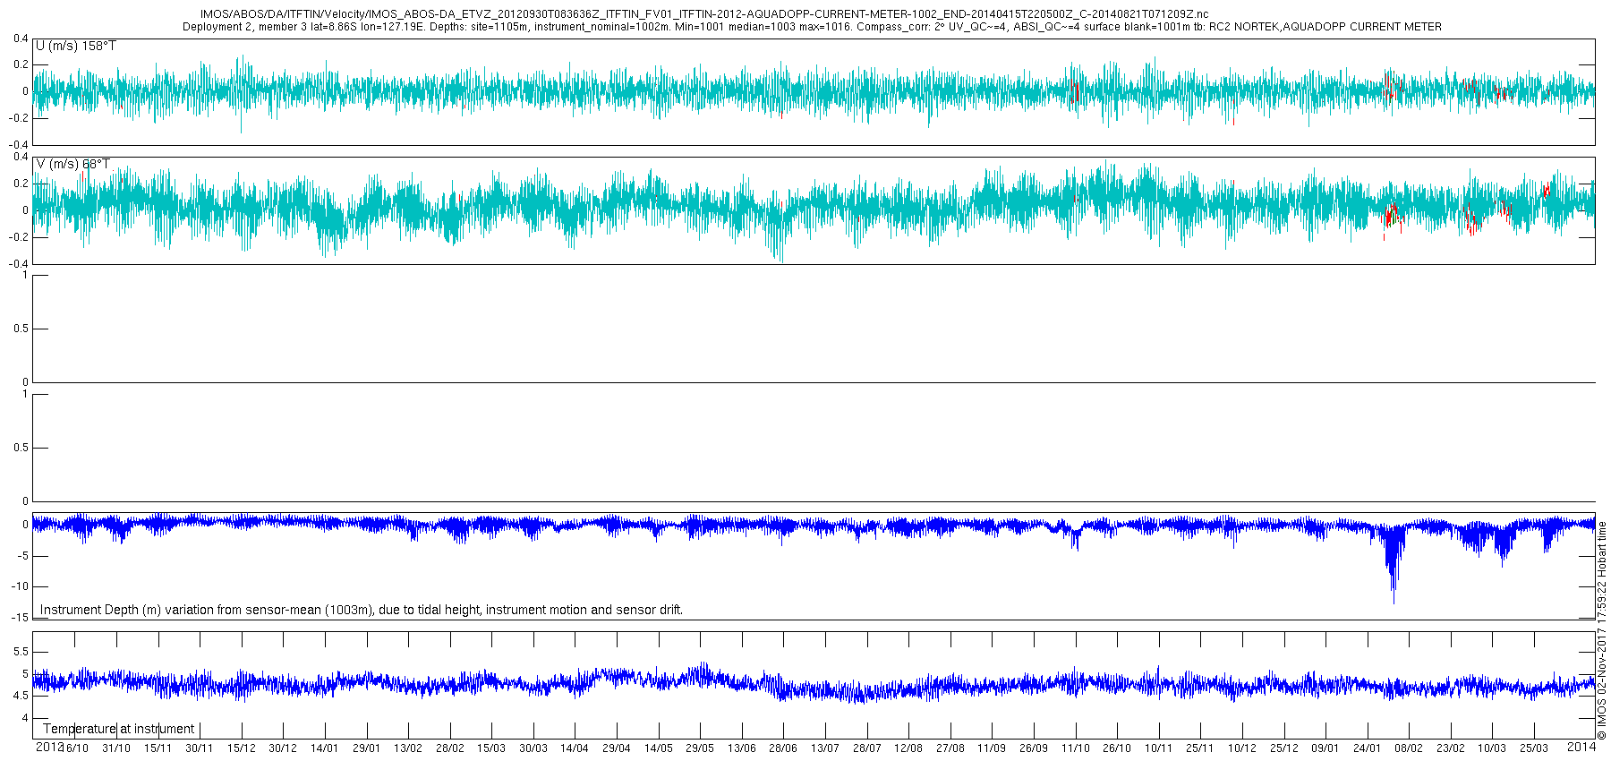
Task: Click the 'Deployment 2, member 3' subtitle line
Action: tap(812, 27)
